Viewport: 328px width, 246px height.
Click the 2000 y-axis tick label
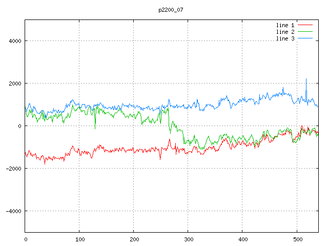14,84
